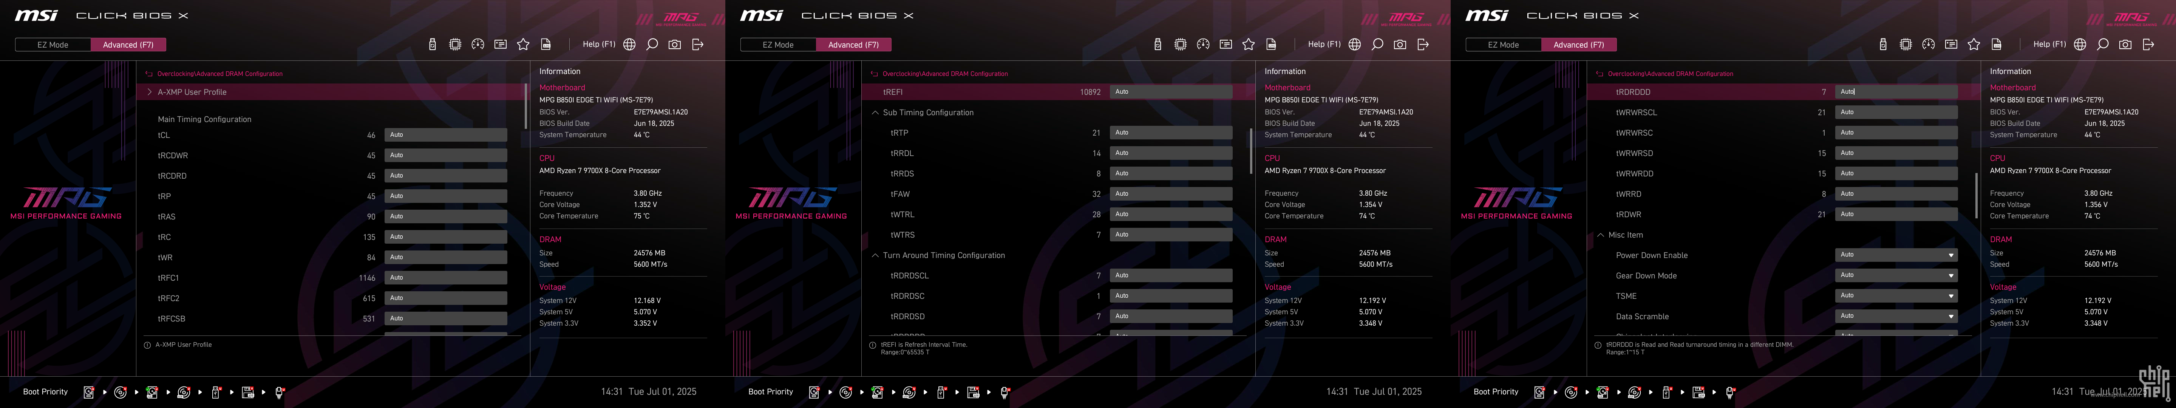Viewport: 2176px width, 408px height.
Task: Switch to EZ Mode in right screen
Action: [x=1504, y=45]
